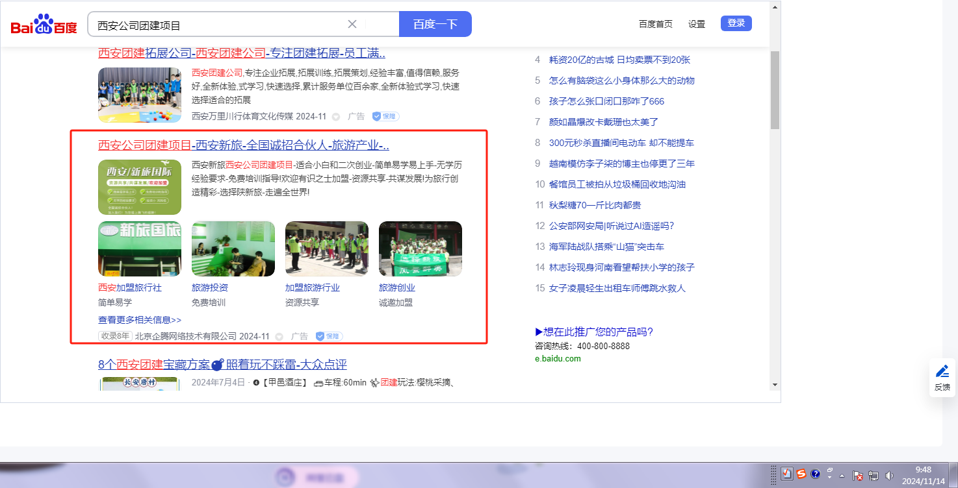Open the 查看更多相关信息>> link

[x=140, y=320]
